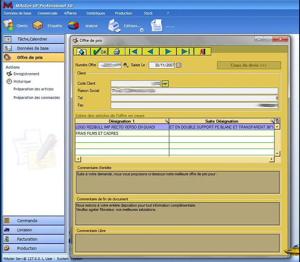Search offer number with binoculars icon

pos(126,65)
